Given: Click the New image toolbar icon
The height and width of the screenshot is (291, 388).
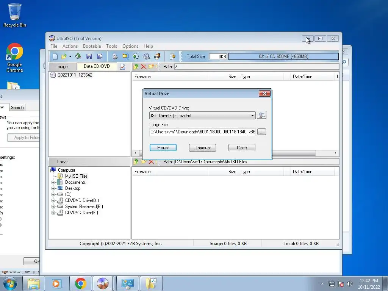Looking at the screenshot, I should click(55, 56).
